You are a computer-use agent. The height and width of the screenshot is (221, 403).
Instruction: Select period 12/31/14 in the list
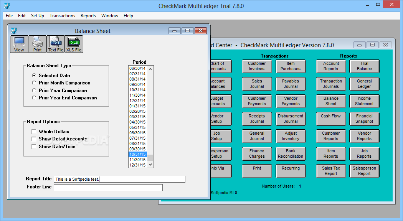pos(137,101)
